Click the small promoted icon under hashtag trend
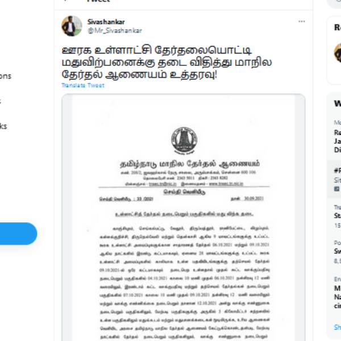341x341 pixels. 337,189
